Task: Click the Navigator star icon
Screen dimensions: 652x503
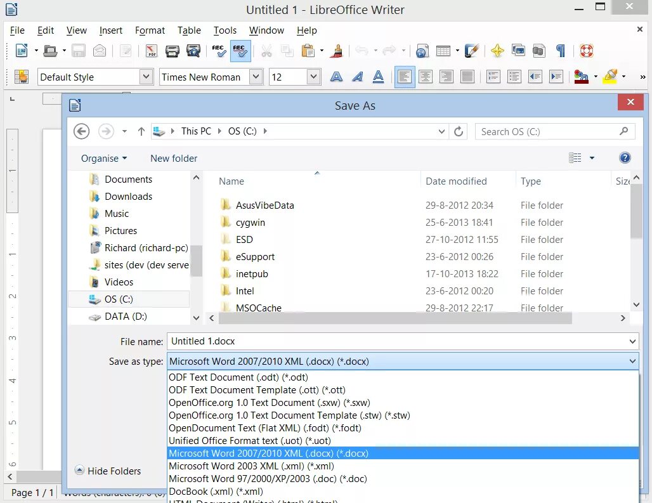Action: click(497, 51)
